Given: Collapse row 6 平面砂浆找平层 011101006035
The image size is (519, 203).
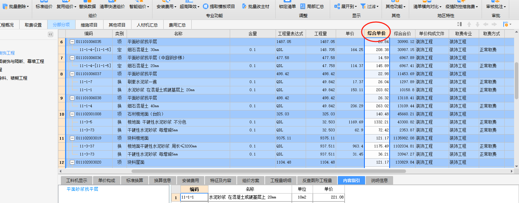Looking at the screenshot, I should [x=72, y=42].
